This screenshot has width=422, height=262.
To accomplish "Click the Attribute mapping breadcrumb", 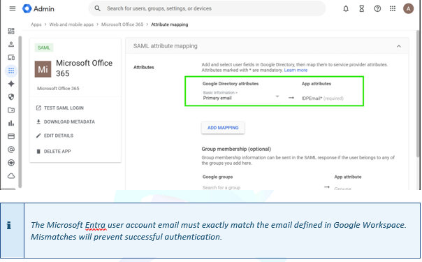I will [x=170, y=24].
